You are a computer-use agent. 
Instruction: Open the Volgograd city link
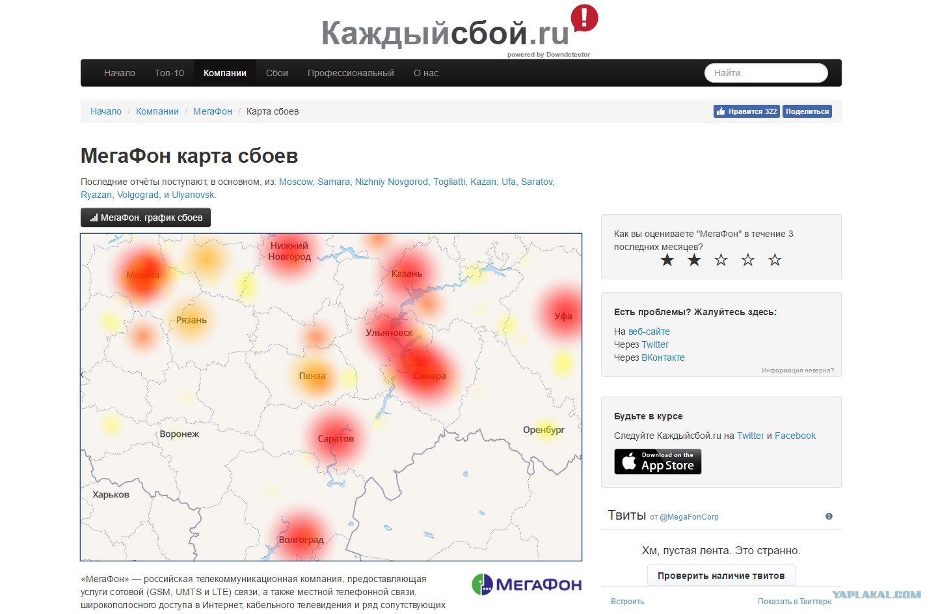pyautogui.click(x=138, y=195)
